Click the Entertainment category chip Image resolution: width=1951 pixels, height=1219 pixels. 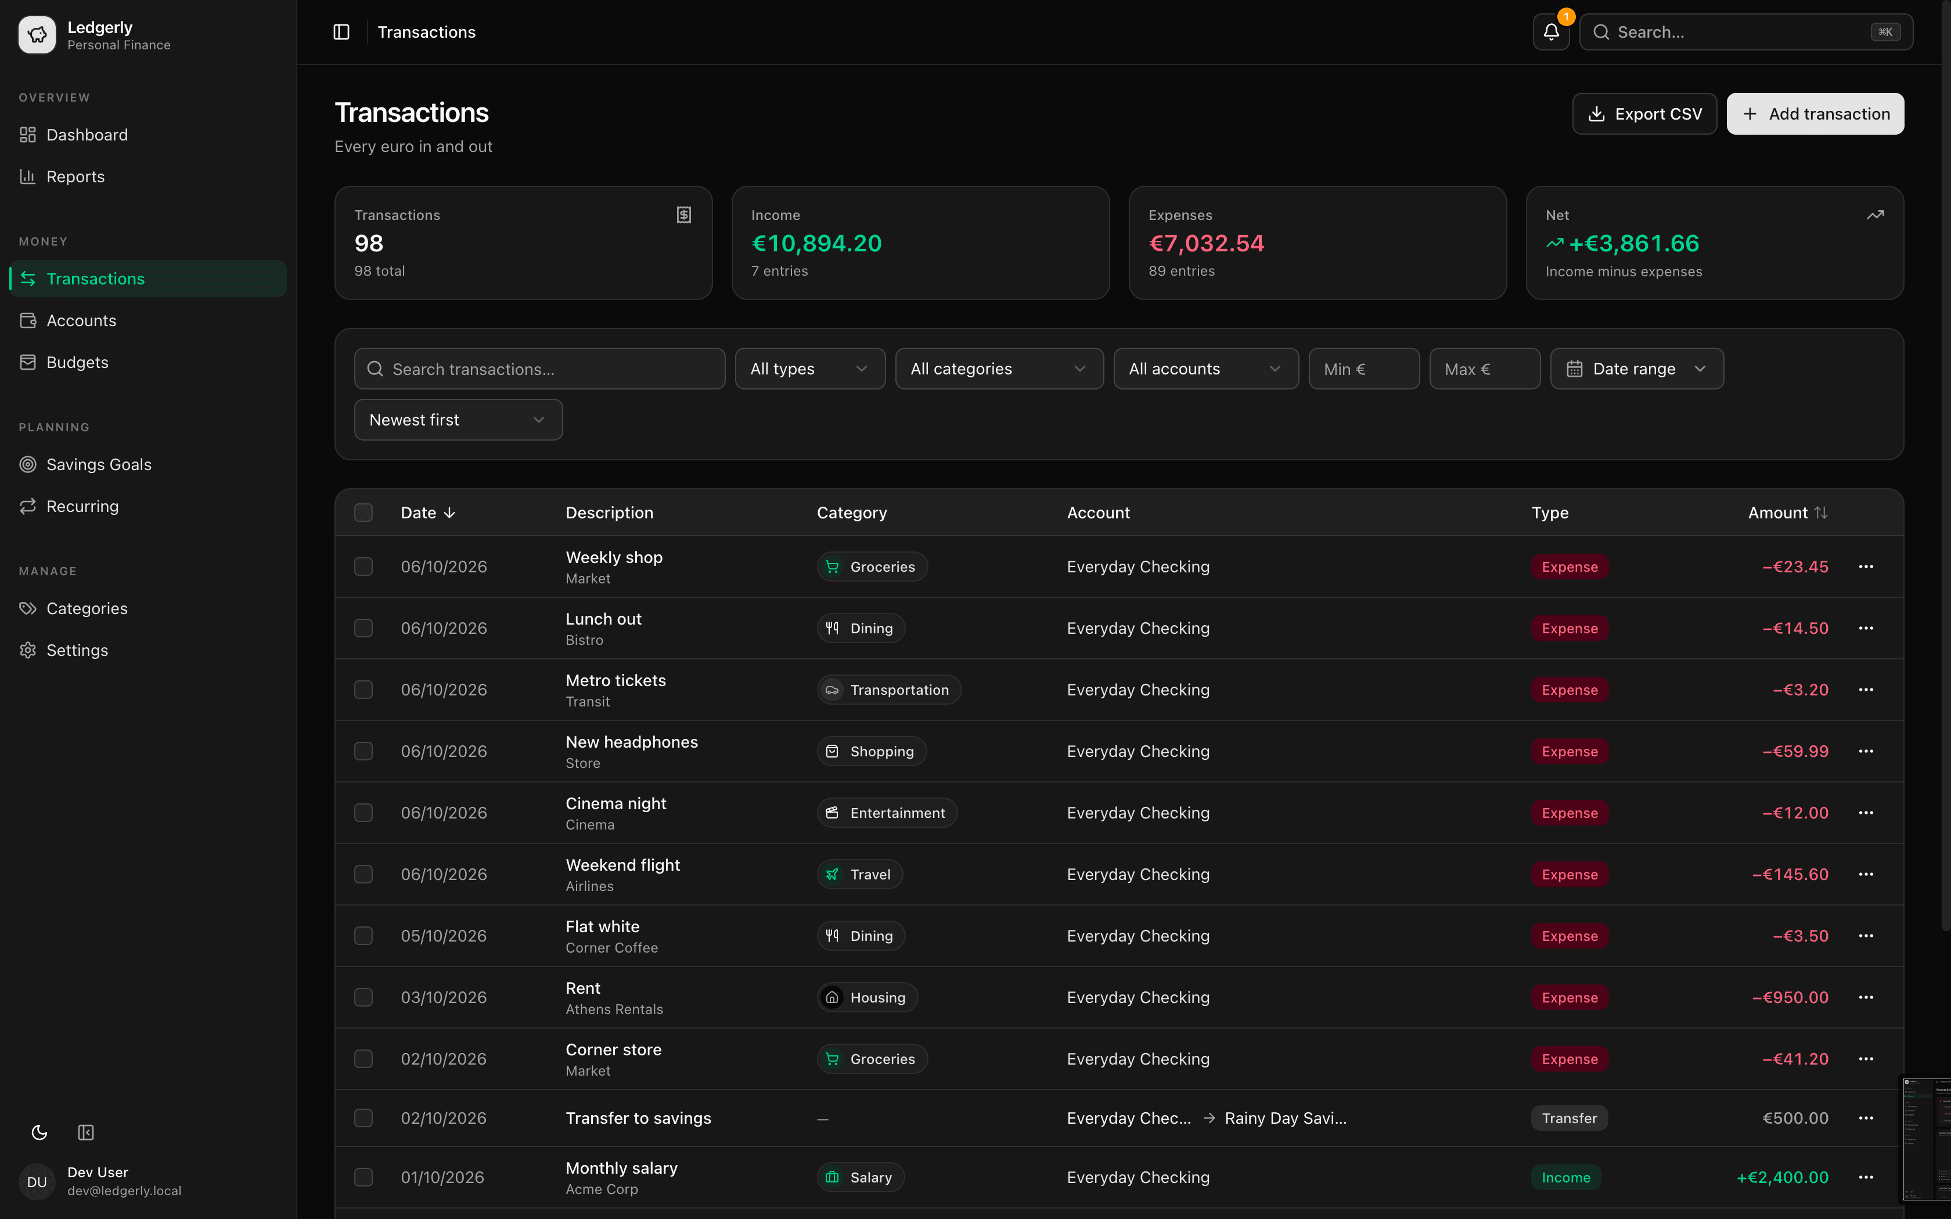887,813
